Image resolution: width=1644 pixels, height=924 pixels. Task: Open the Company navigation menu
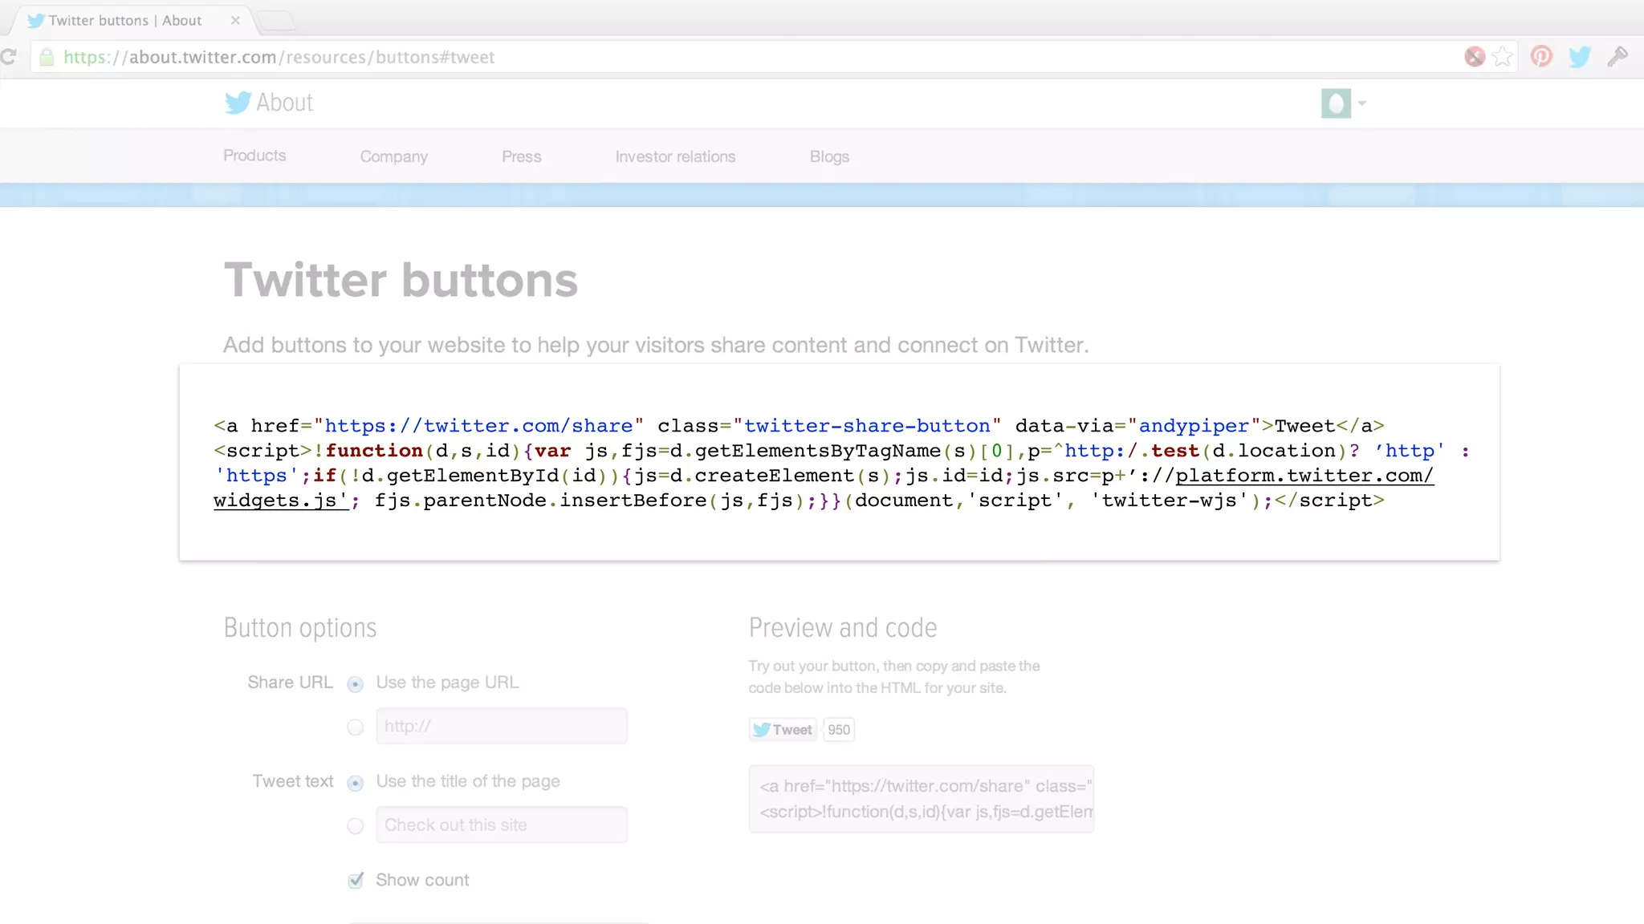pos(393,157)
